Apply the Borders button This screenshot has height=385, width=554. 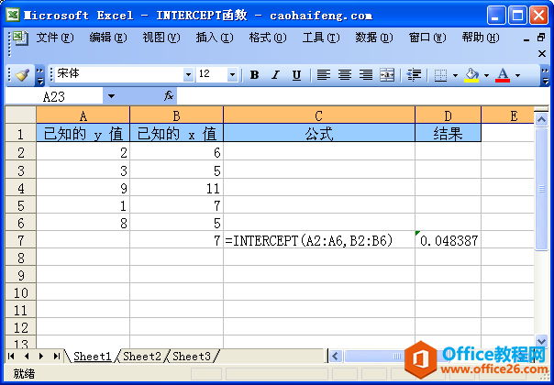click(440, 75)
